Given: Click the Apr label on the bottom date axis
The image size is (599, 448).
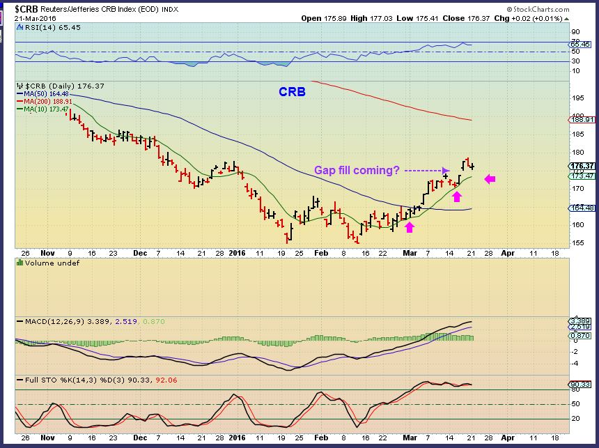Looking at the screenshot, I should [508, 438].
